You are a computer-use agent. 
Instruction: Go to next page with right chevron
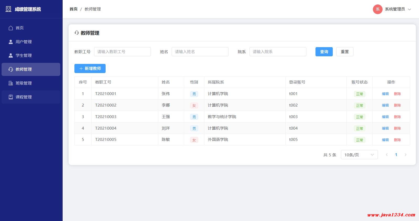click(x=405, y=155)
